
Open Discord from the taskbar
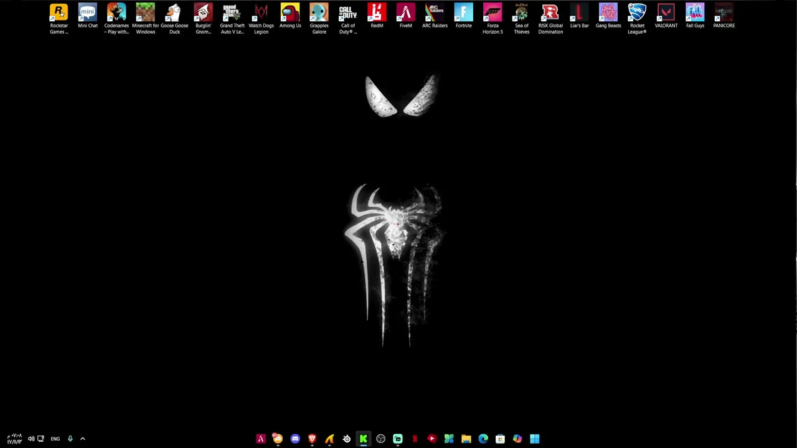[x=295, y=439]
